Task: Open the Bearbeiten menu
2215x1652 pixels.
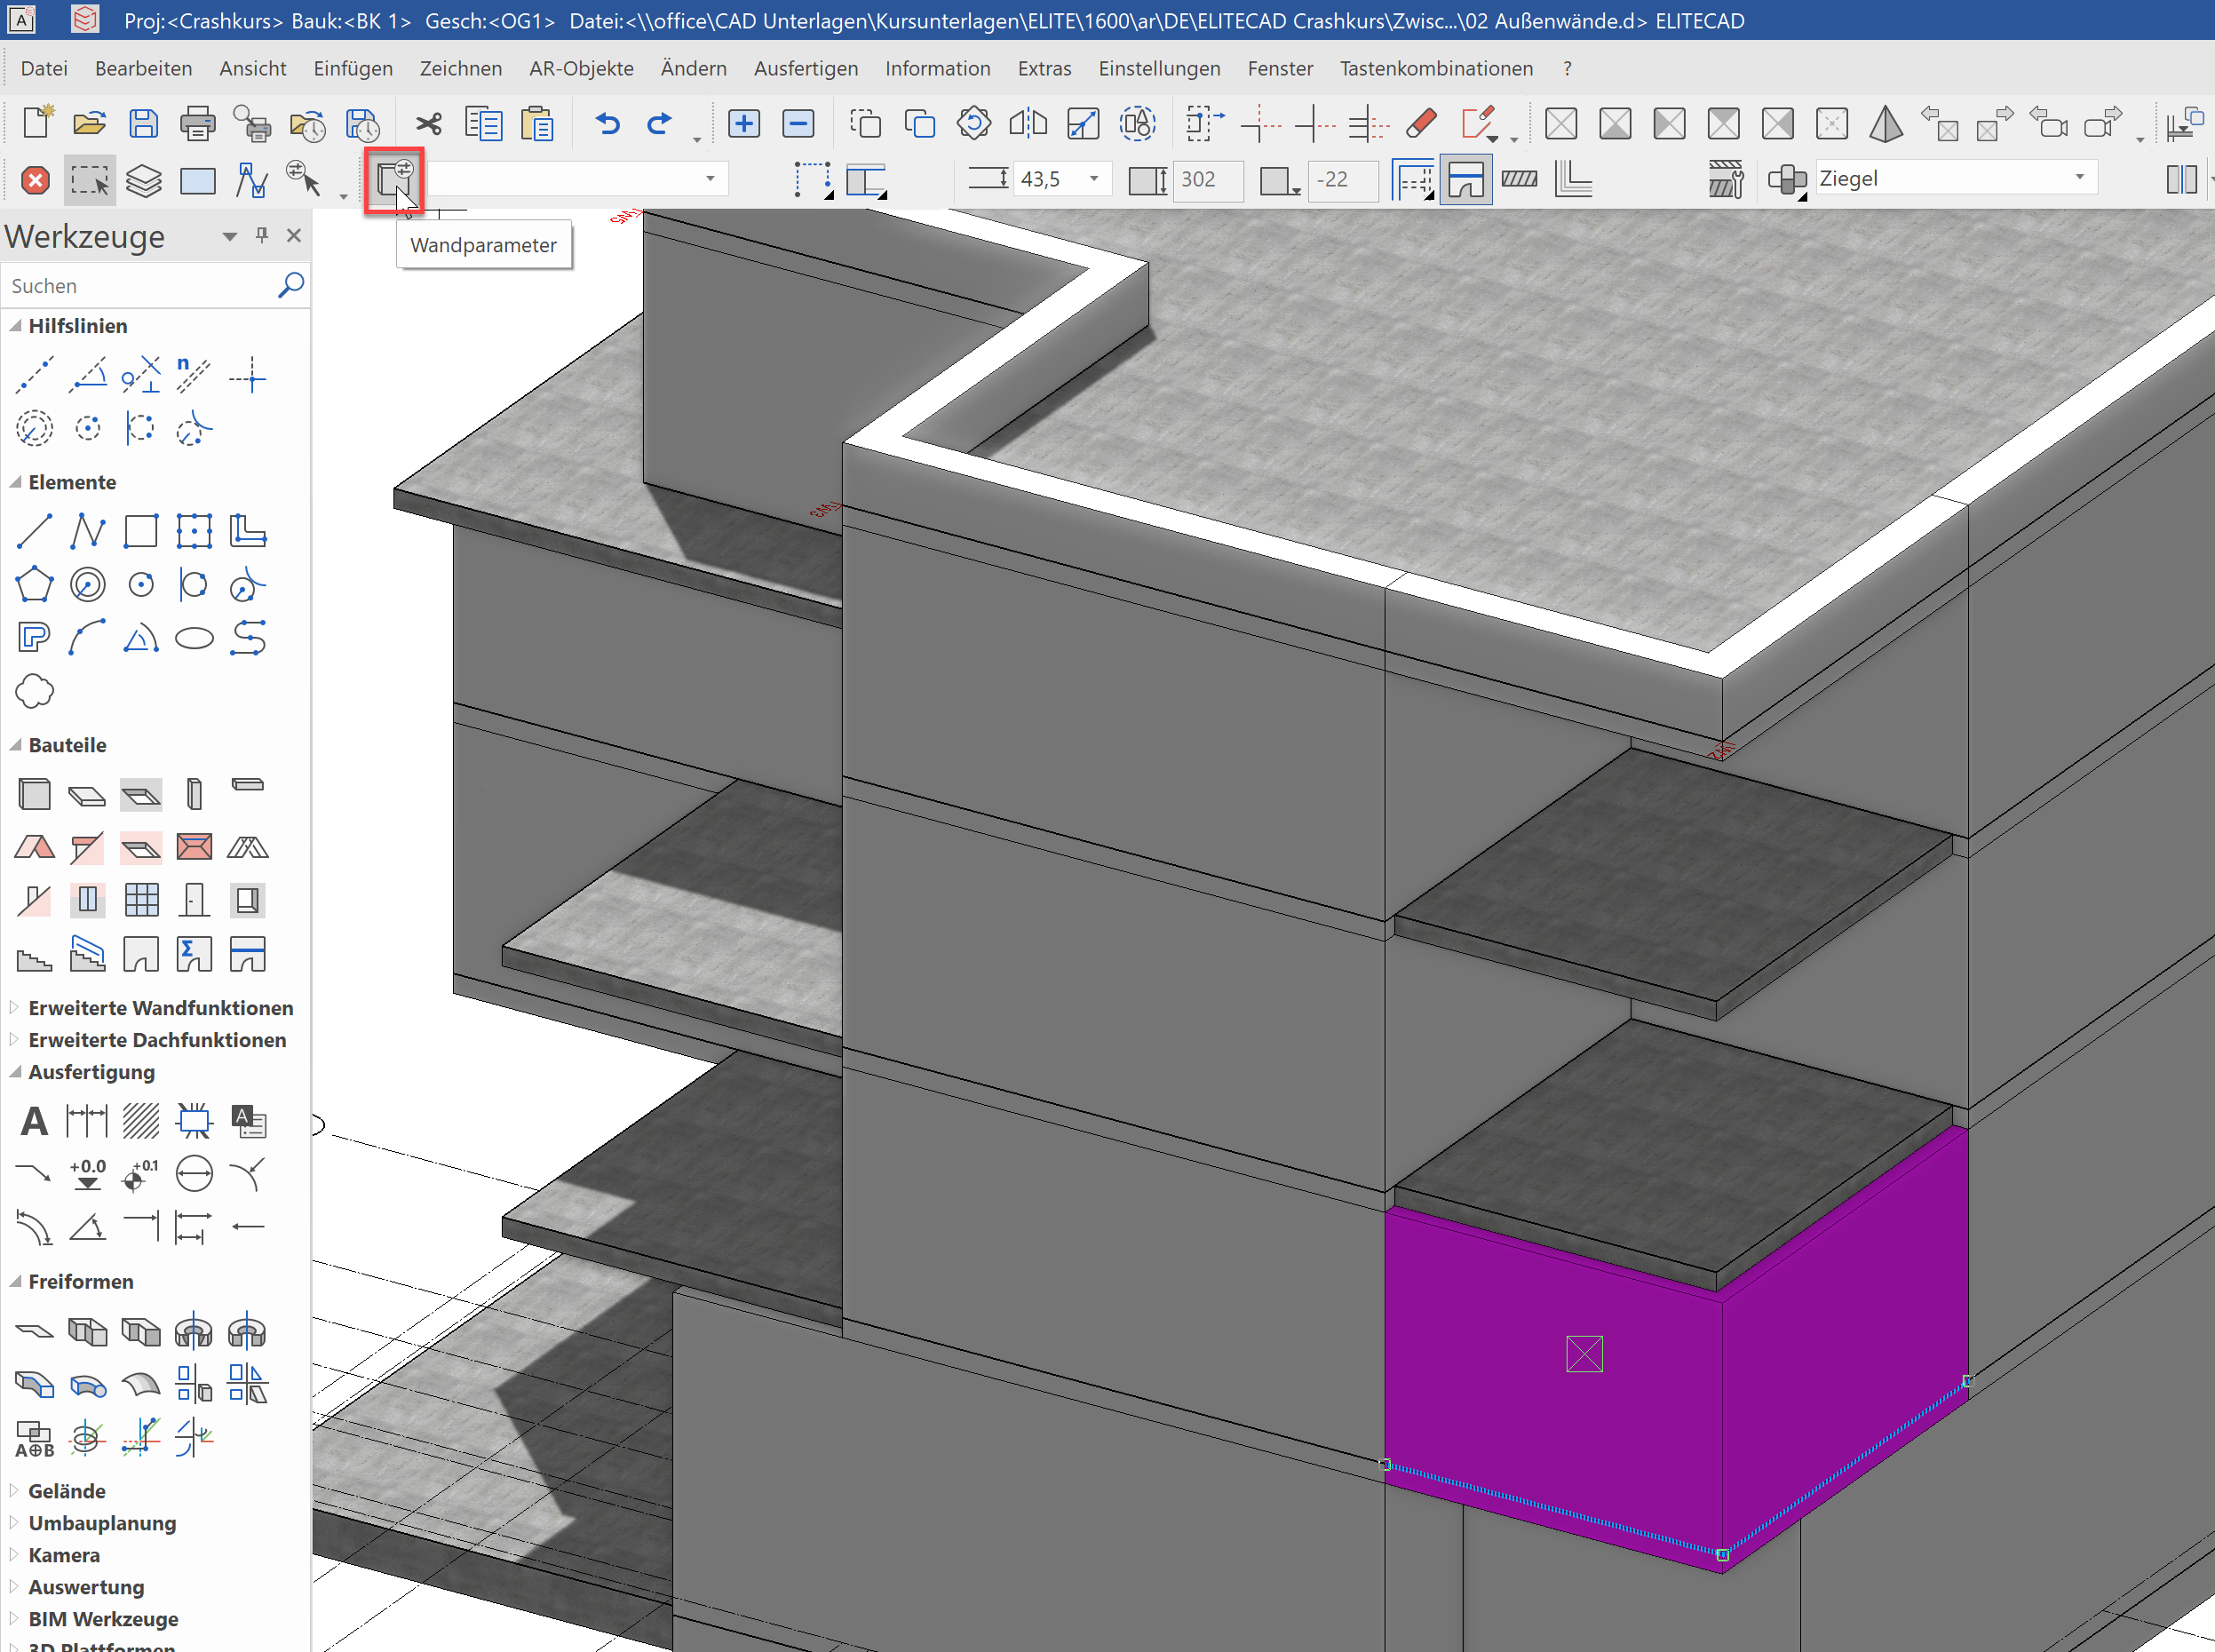Action: click(143, 68)
